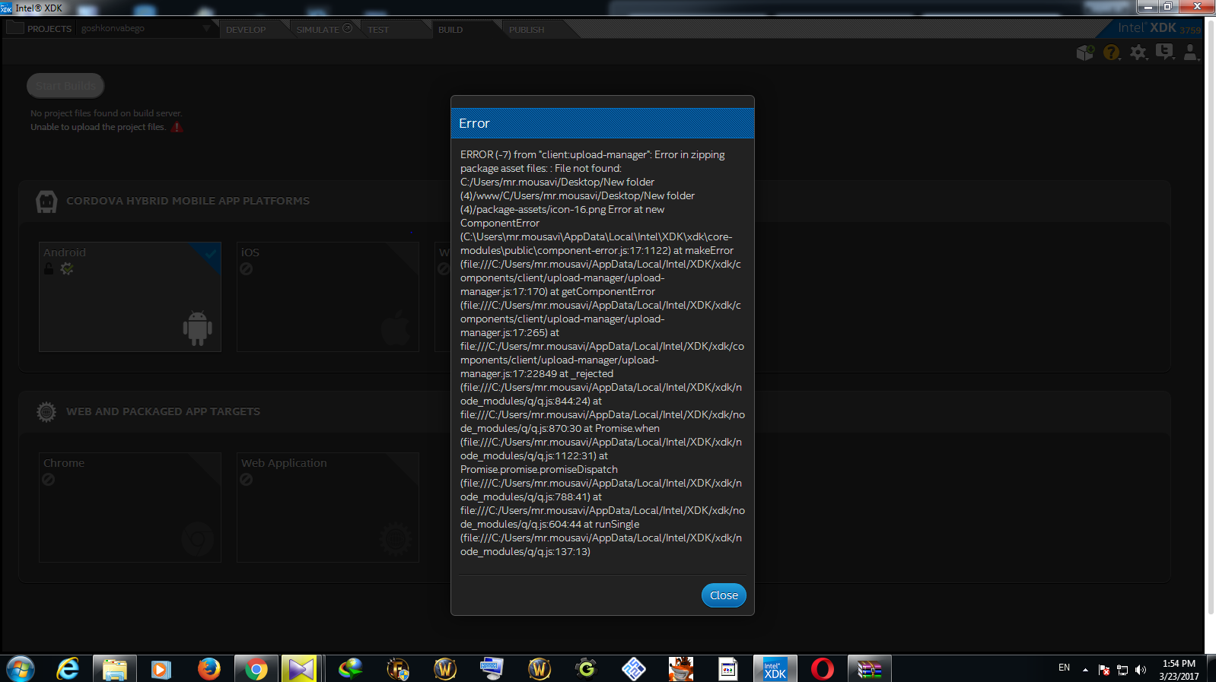Screen dimensions: 1216x682
Task: Click the Web and Packaged targets gear icon
Action: coord(46,412)
